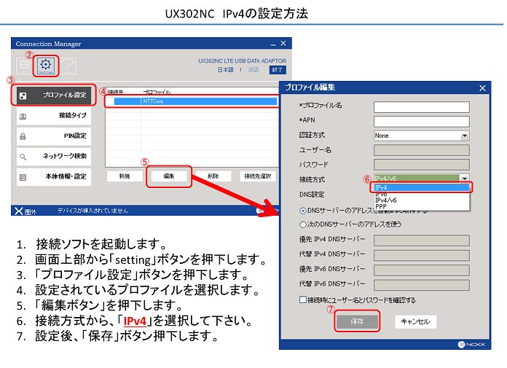Image resolution: width=507 pixels, height=368 pixels.
Task: Open the settings gear icon in Connection Manager
Action: coord(46,66)
